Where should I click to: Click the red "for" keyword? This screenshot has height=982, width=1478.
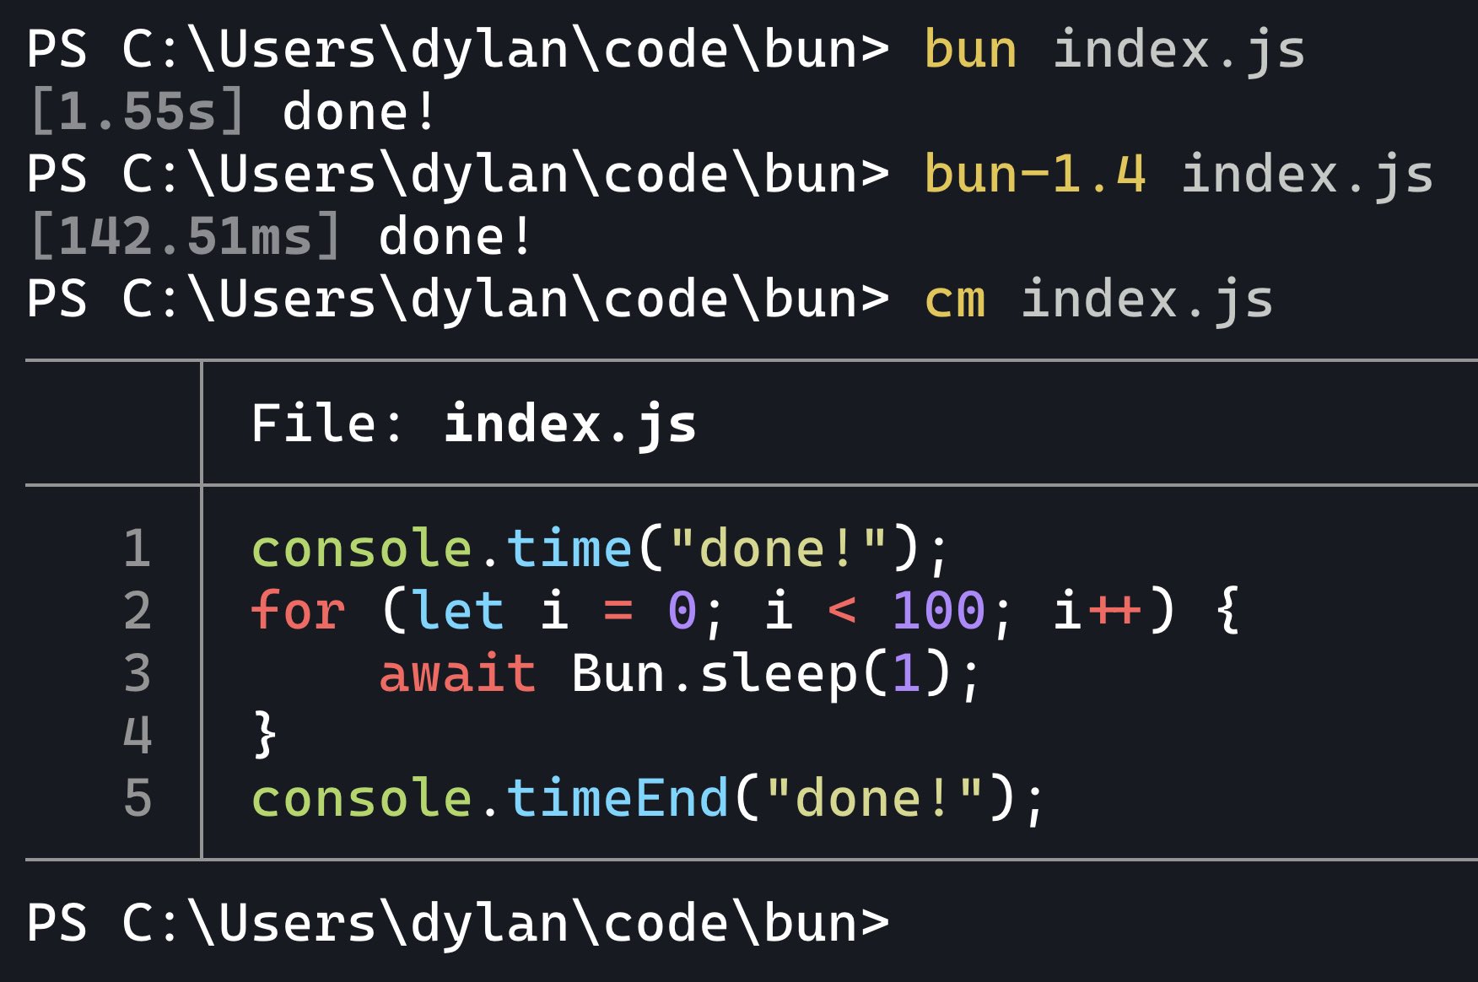tap(299, 611)
